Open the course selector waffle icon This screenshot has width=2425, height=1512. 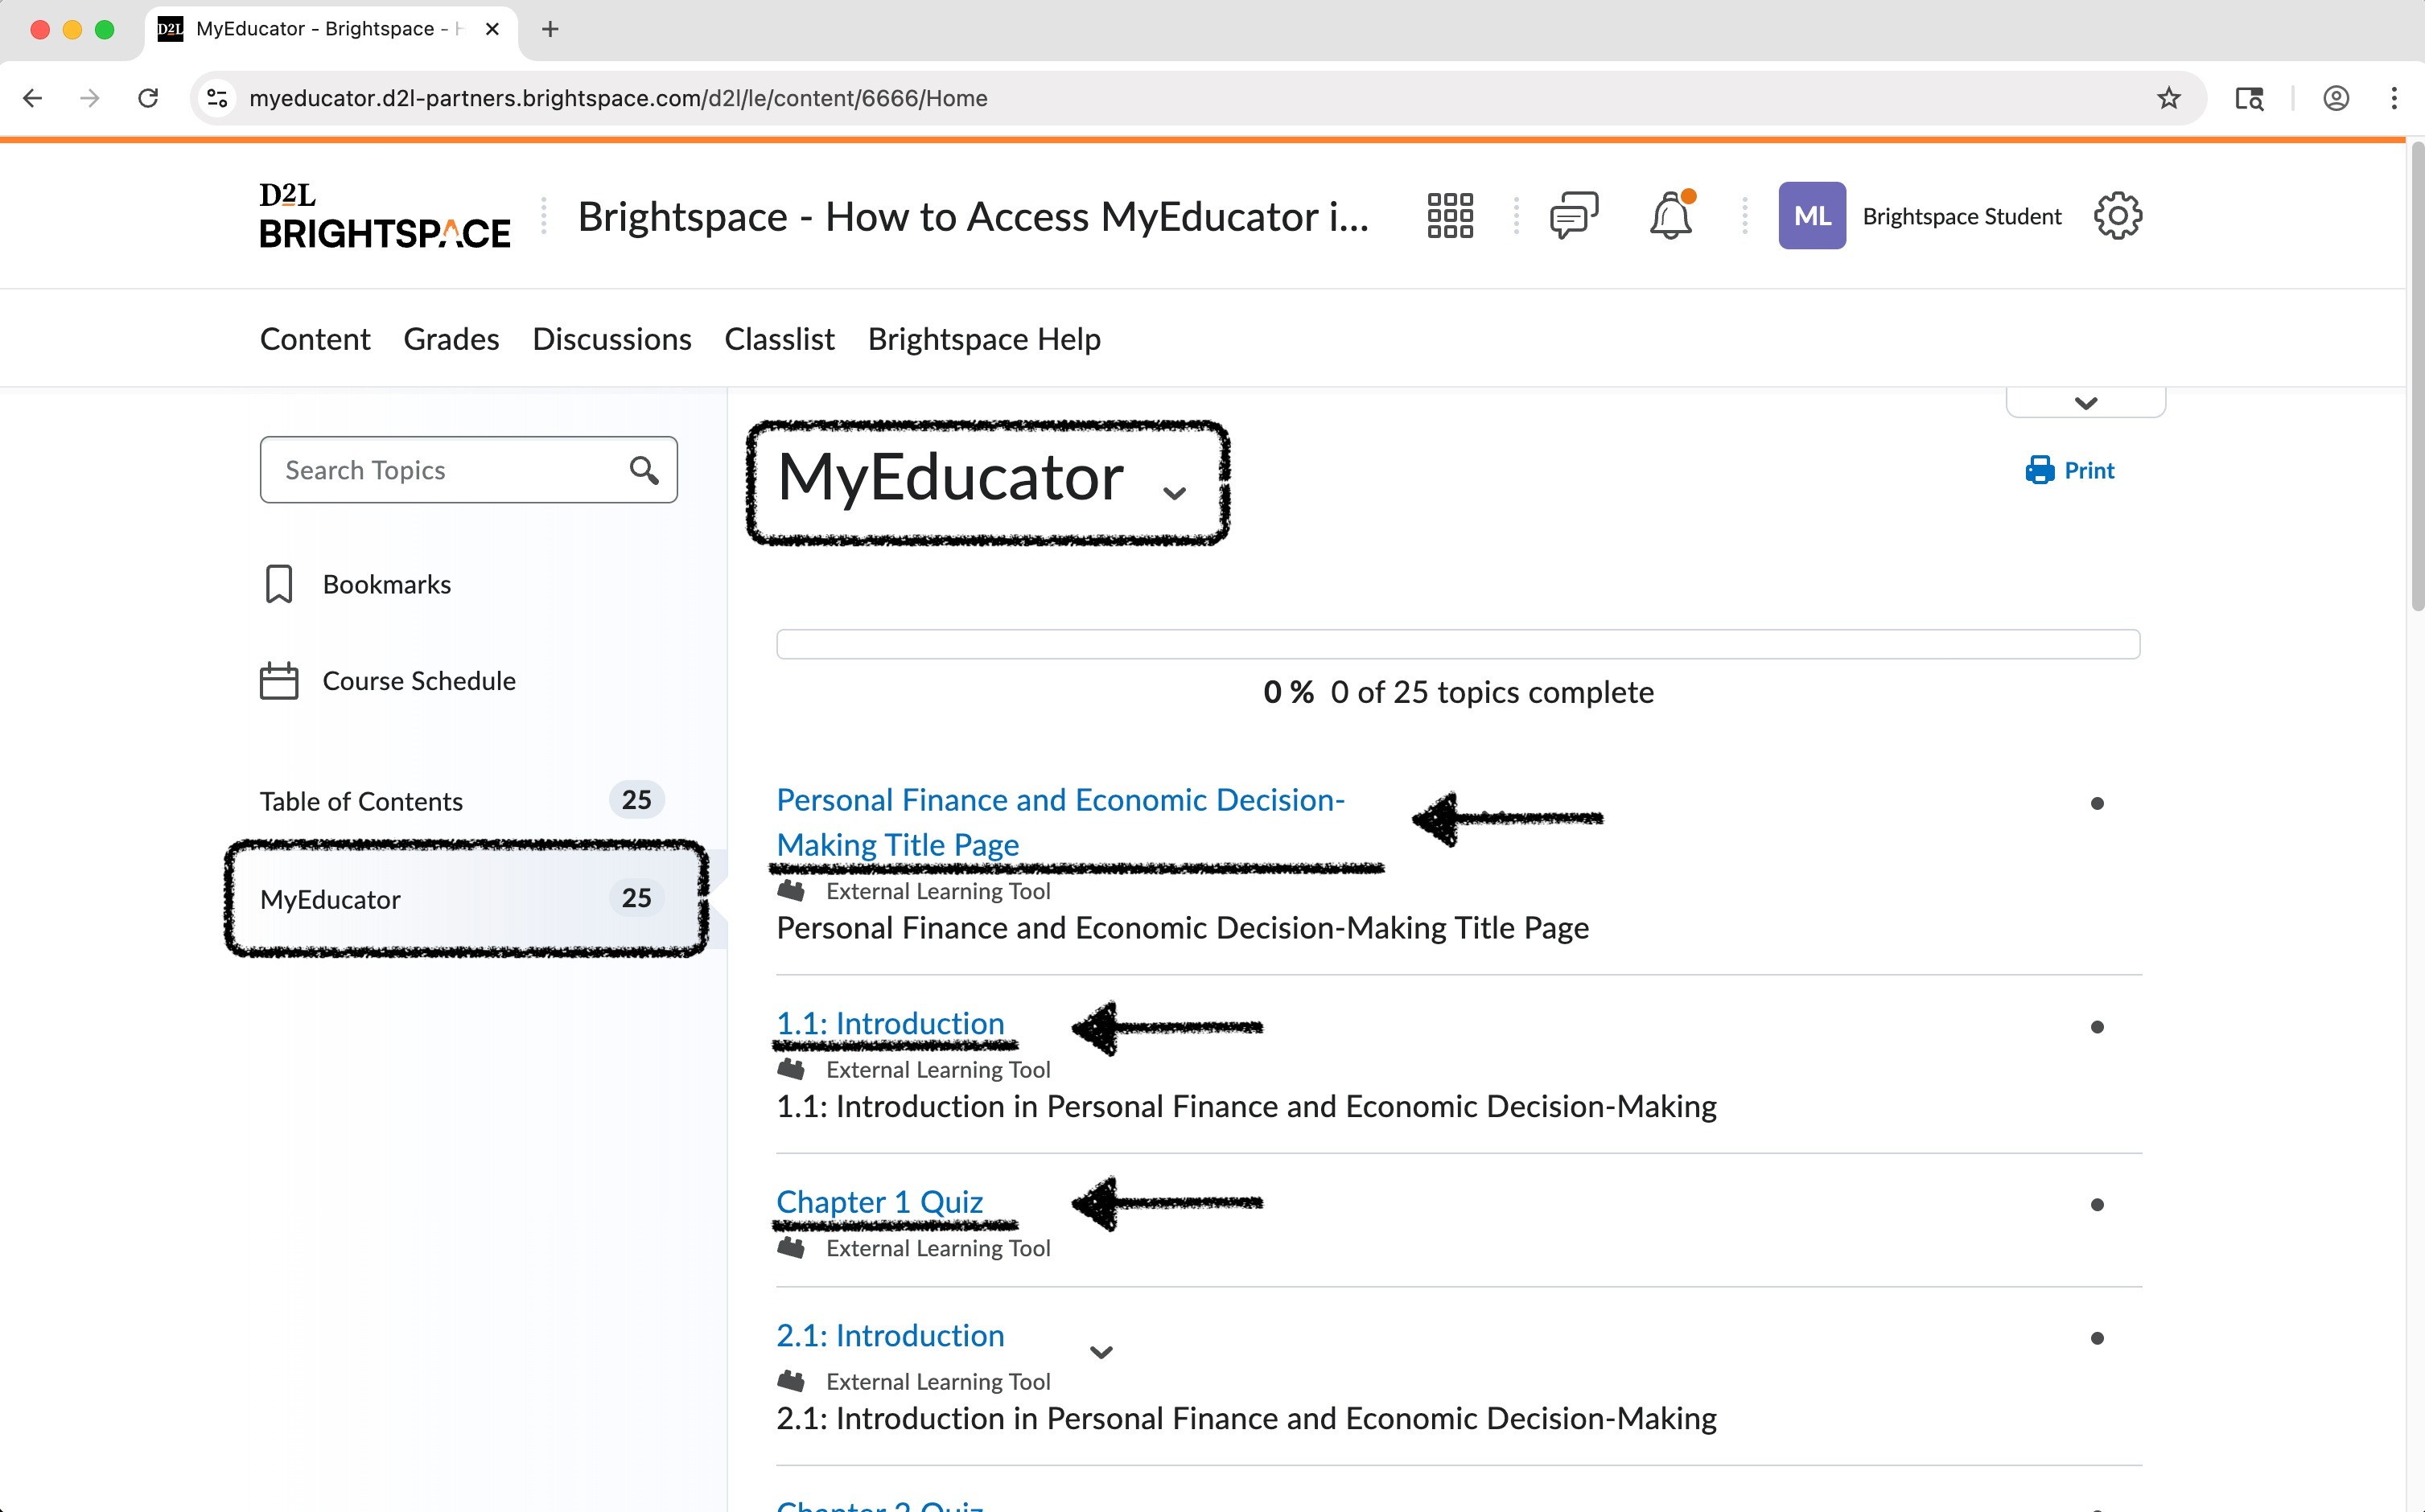pyautogui.click(x=1450, y=216)
